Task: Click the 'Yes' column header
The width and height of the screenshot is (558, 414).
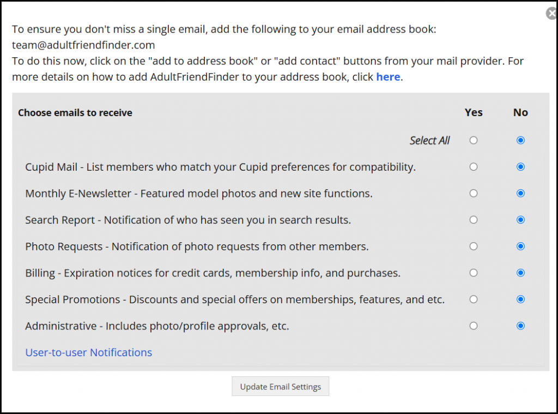Action: click(474, 112)
